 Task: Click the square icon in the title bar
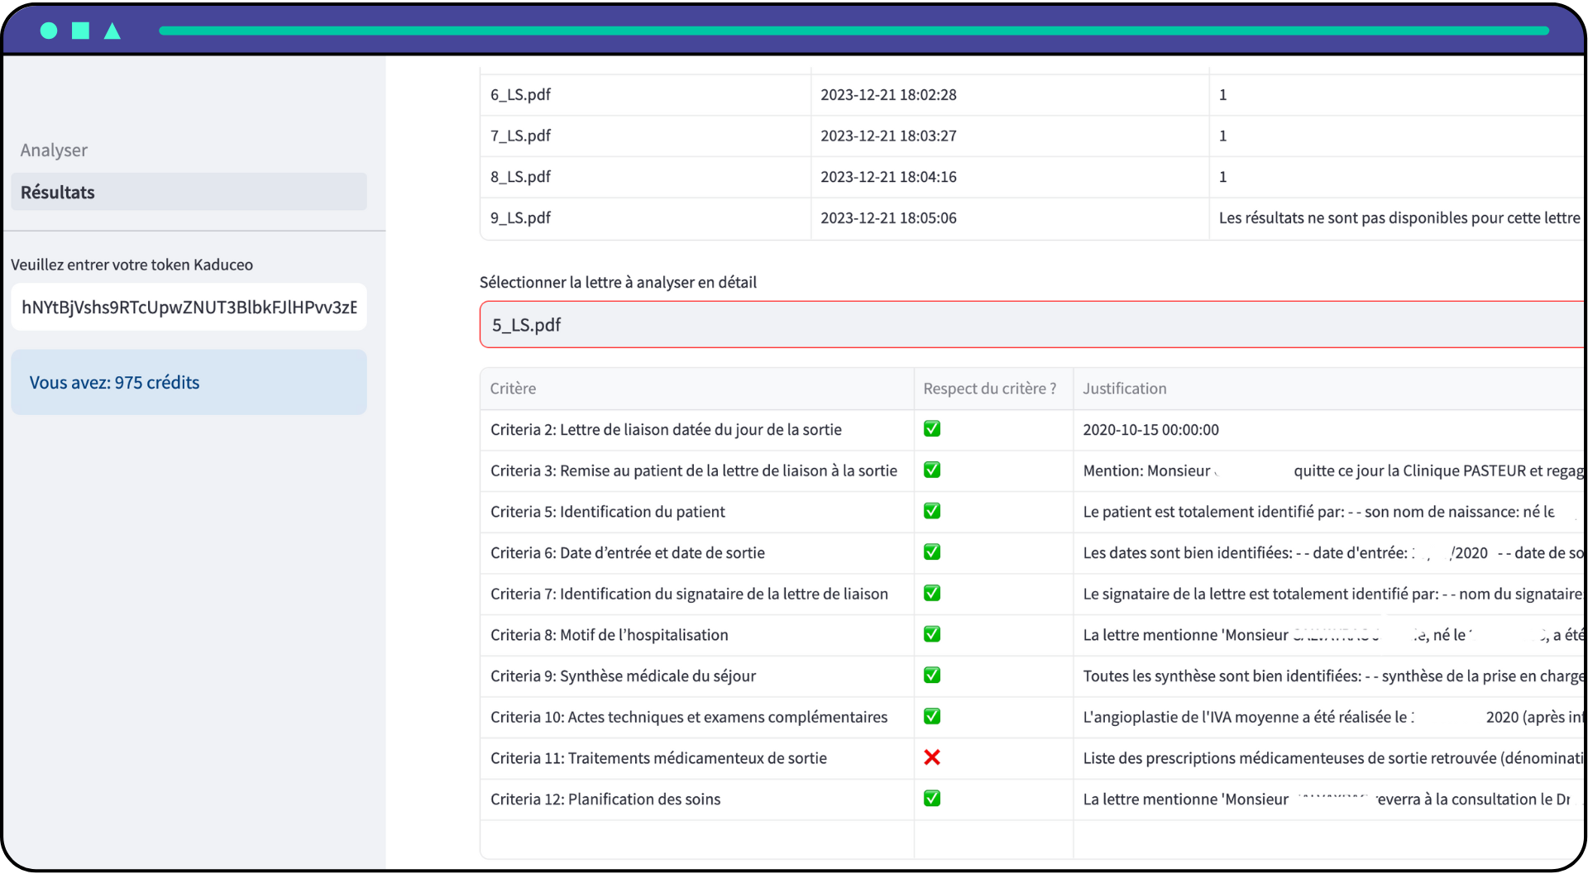tap(80, 31)
